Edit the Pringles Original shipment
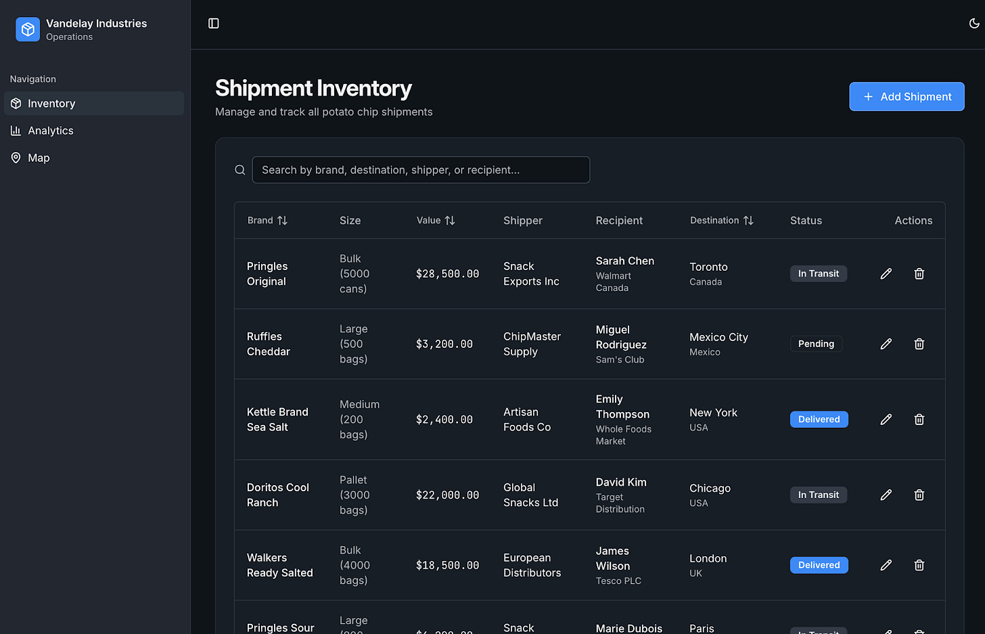Image resolution: width=985 pixels, height=634 pixels. pos(886,274)
